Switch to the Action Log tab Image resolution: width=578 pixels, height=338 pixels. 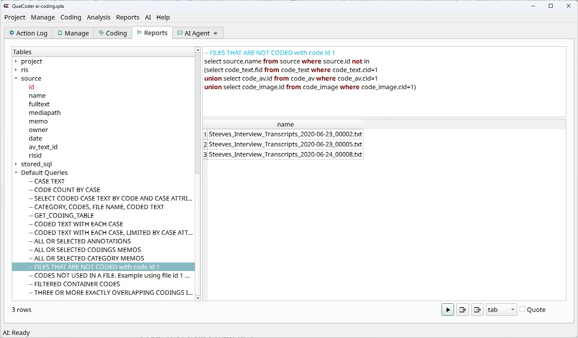[x=28, y=33]
